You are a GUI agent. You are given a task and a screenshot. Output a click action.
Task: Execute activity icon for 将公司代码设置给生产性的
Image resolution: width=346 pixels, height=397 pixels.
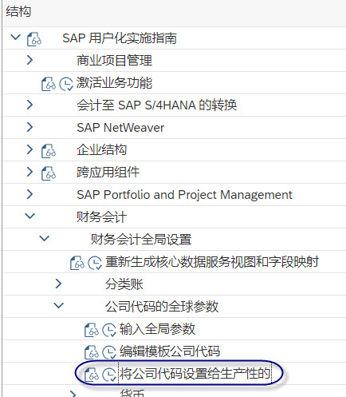[109, 375]
